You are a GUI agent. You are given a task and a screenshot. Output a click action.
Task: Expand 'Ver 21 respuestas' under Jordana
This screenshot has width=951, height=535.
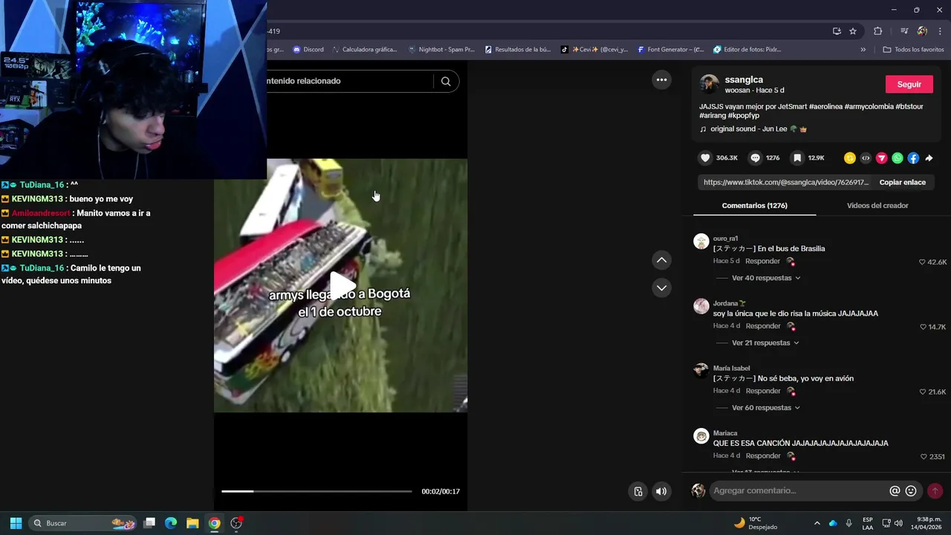pyautogui.click(x=765, y=343)
